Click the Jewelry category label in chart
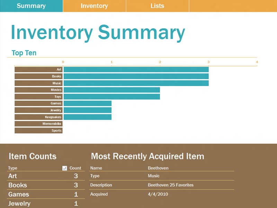 38,110
